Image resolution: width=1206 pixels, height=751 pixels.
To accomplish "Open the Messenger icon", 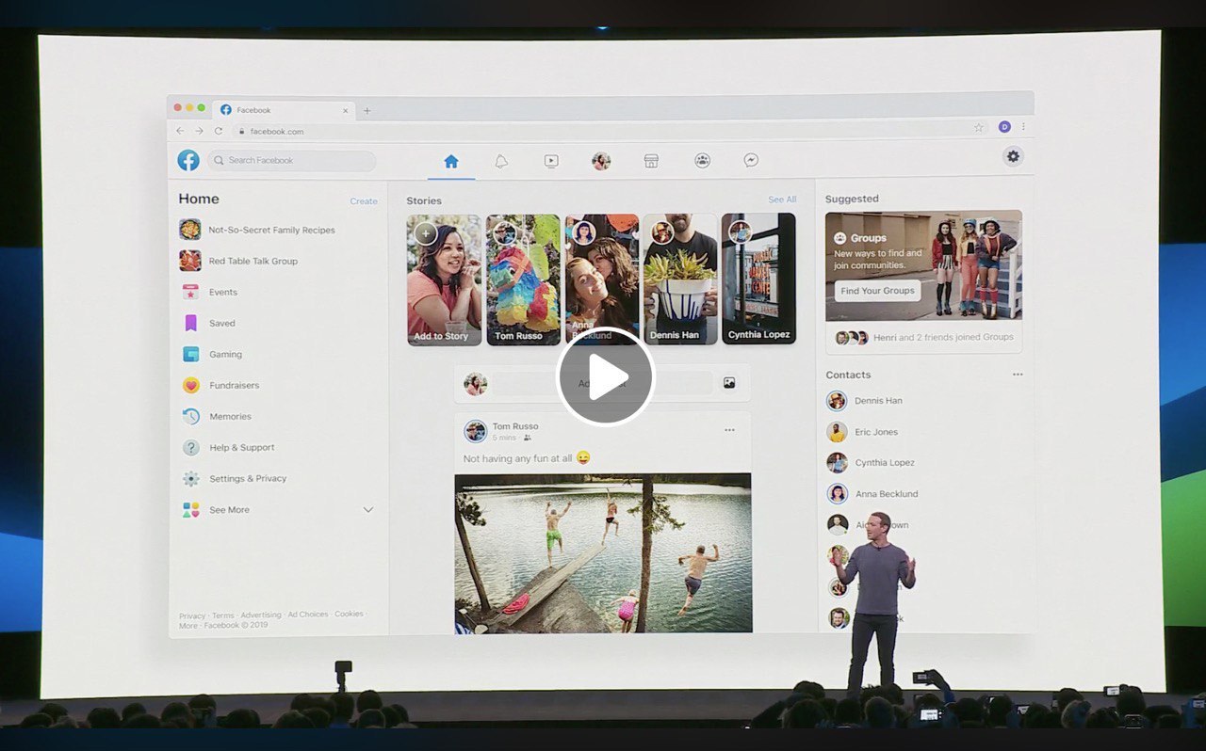I will tap(751, 161).
